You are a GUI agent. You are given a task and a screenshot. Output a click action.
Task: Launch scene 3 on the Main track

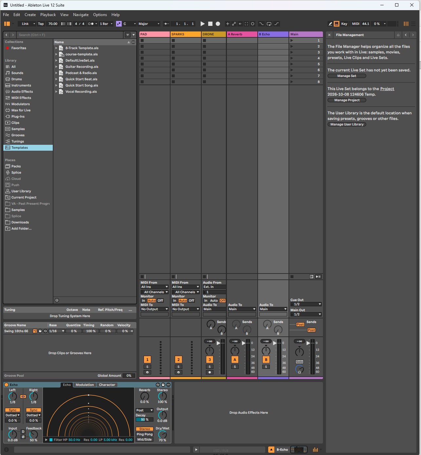point(292,52)
